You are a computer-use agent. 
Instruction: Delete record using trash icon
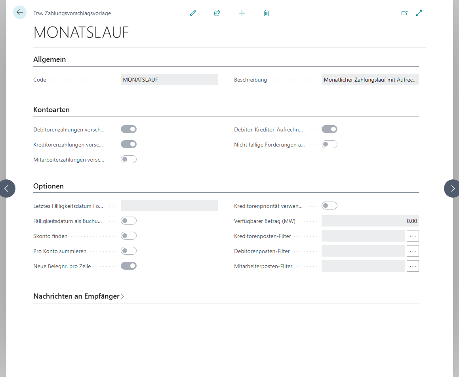point(266,13)
